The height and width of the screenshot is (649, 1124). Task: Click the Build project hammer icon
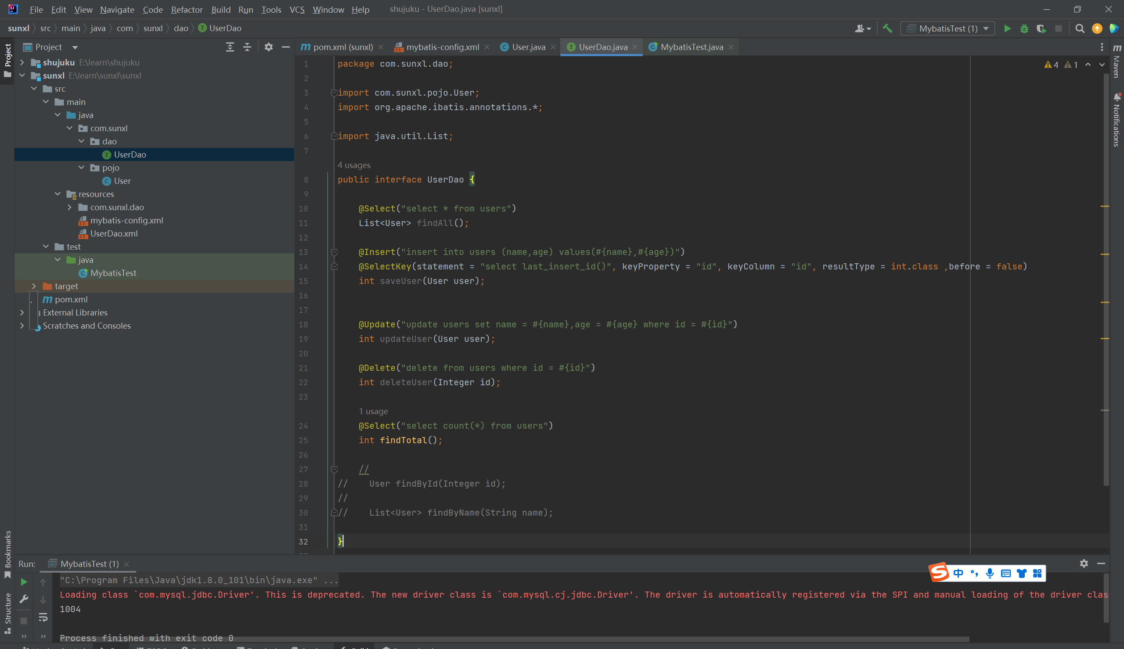click(x=887, y=29)
